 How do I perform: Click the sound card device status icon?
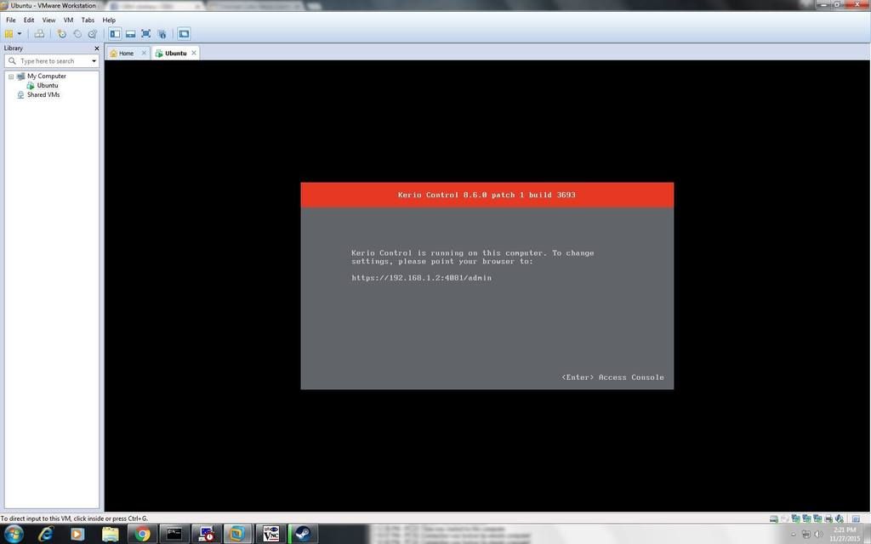coord(840,518)
